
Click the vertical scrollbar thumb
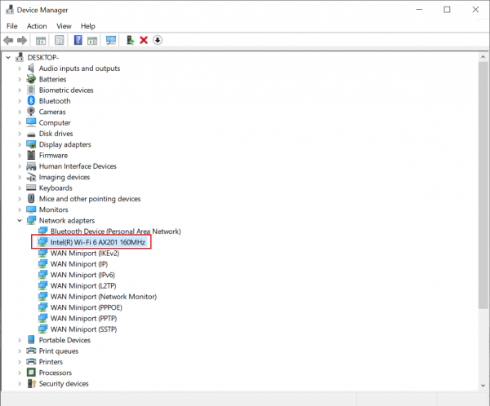click(483, 185)
